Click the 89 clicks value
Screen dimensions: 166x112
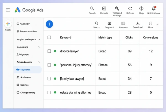click(x=130, y=51)
